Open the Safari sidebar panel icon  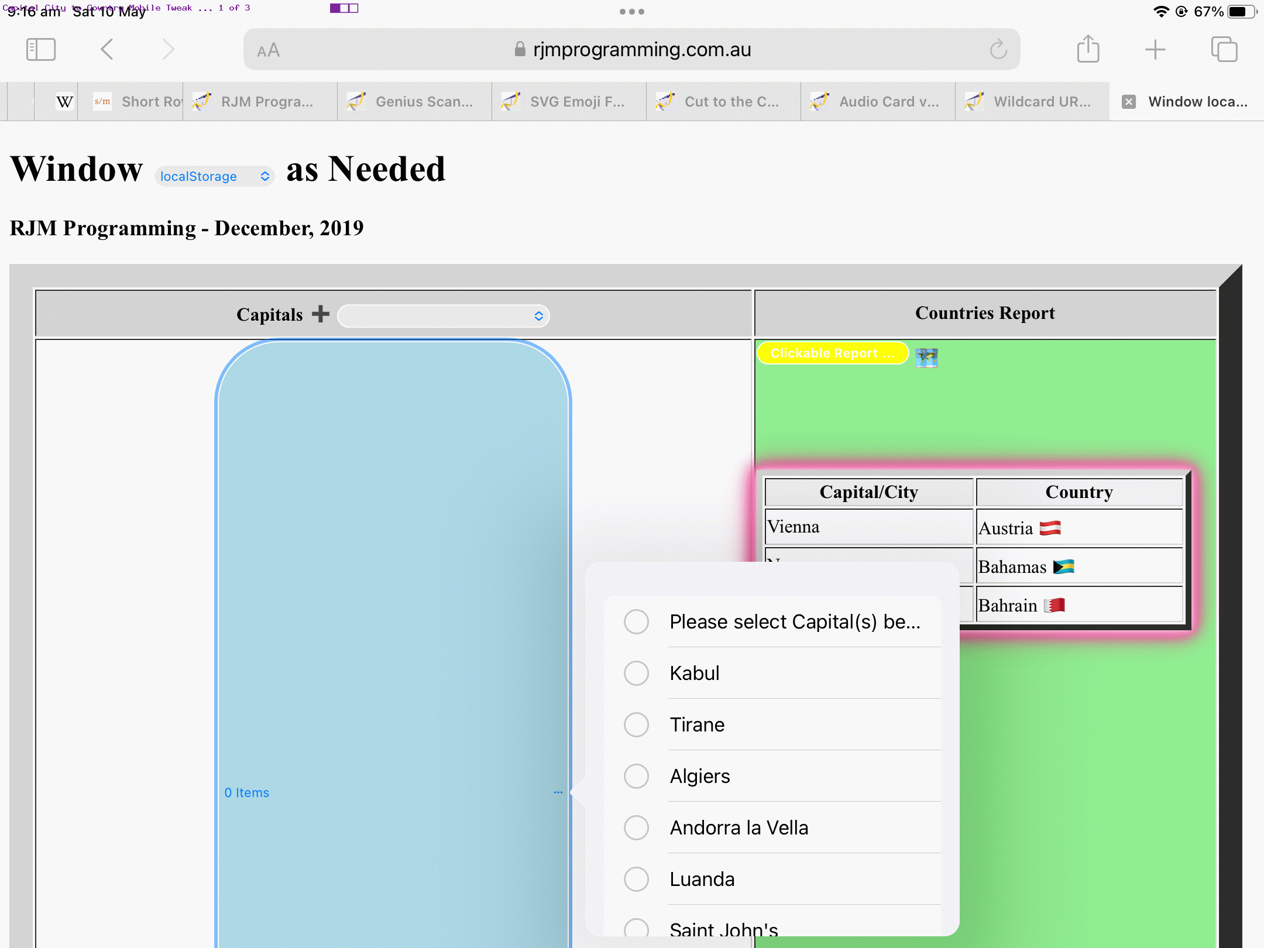(41, 50)
